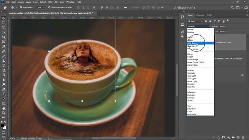Click the foreground color swatch
Viewport: 249px width, 140px height.
[2, 126]
